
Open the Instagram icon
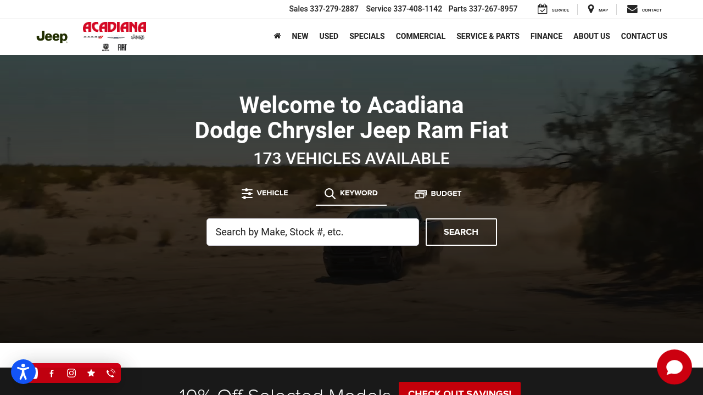tap(71, 373)
